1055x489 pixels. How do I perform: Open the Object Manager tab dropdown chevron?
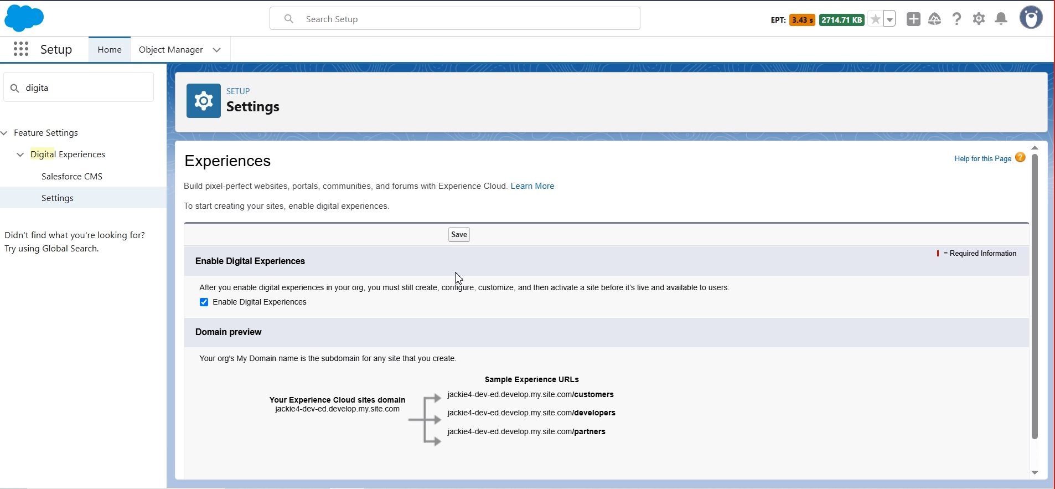tap(217, 50)
